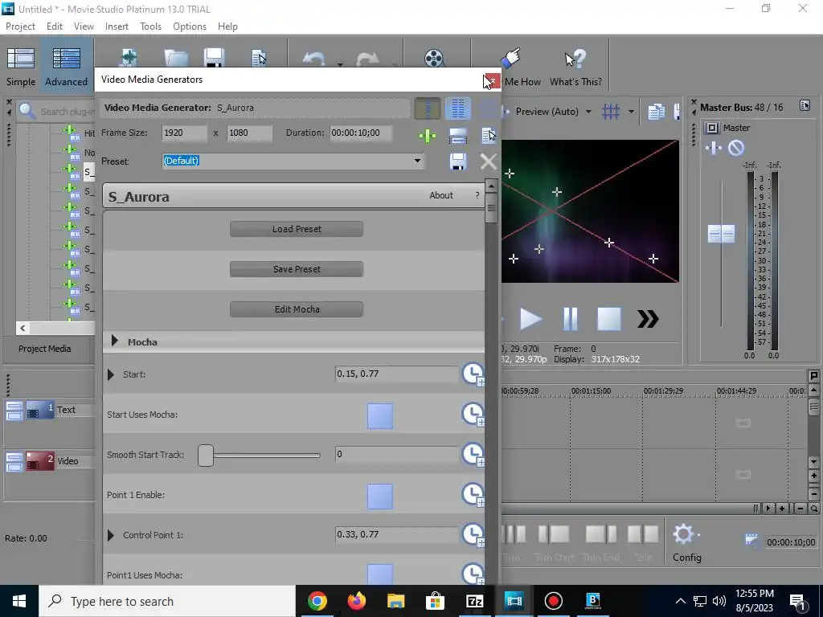Click the Open folder icon in main toolbar
Viewport: 823px width, 617px height.
[176, 58]
